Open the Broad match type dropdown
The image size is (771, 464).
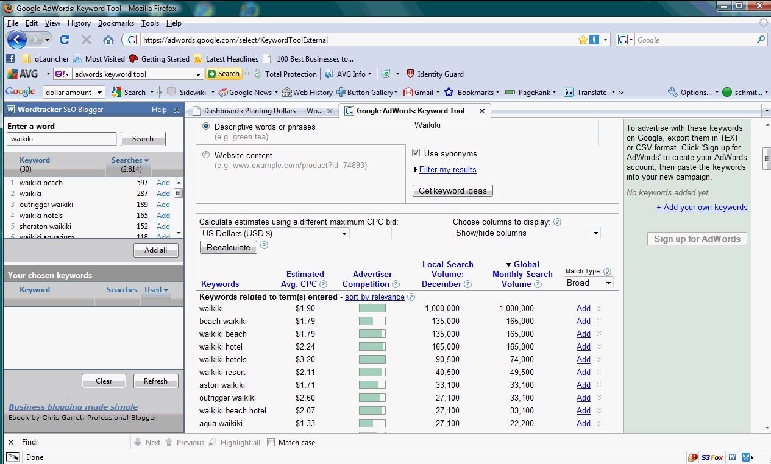click(588, 283)
